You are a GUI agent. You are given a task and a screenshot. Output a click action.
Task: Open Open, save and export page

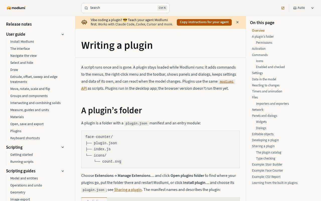coord(27,124)
